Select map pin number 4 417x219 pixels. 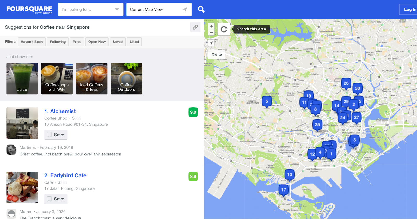pyautogui.click(x=320, y=153)
